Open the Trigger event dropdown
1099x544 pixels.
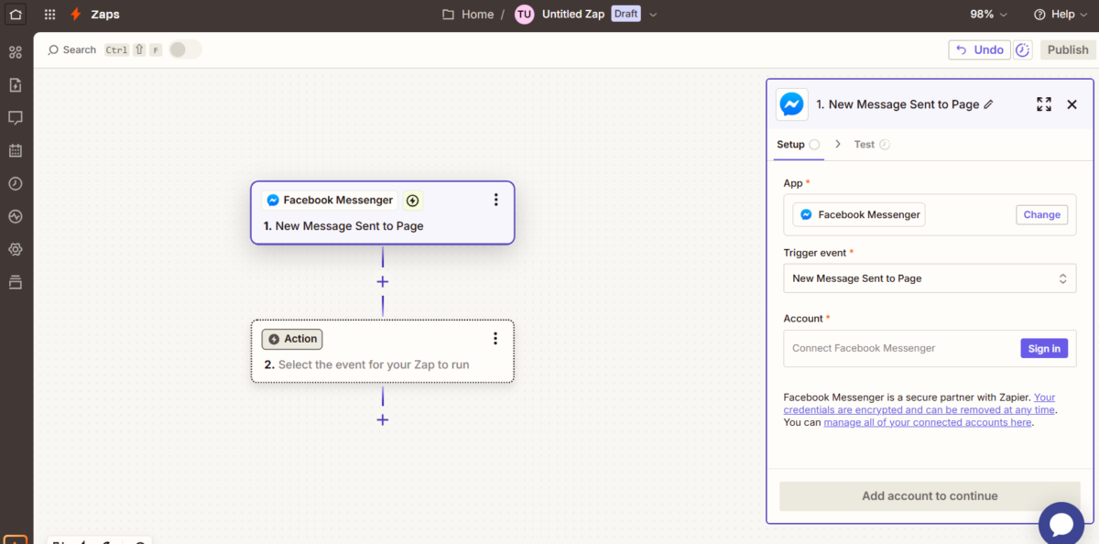[x=929, y=278]
